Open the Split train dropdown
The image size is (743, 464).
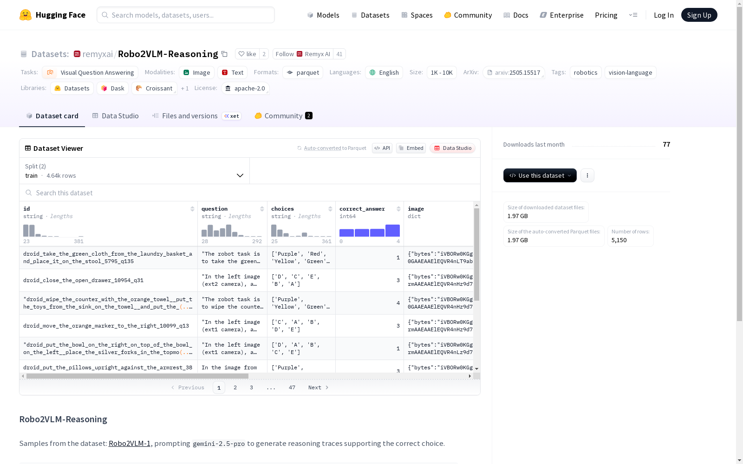click(x=135, y=171)
